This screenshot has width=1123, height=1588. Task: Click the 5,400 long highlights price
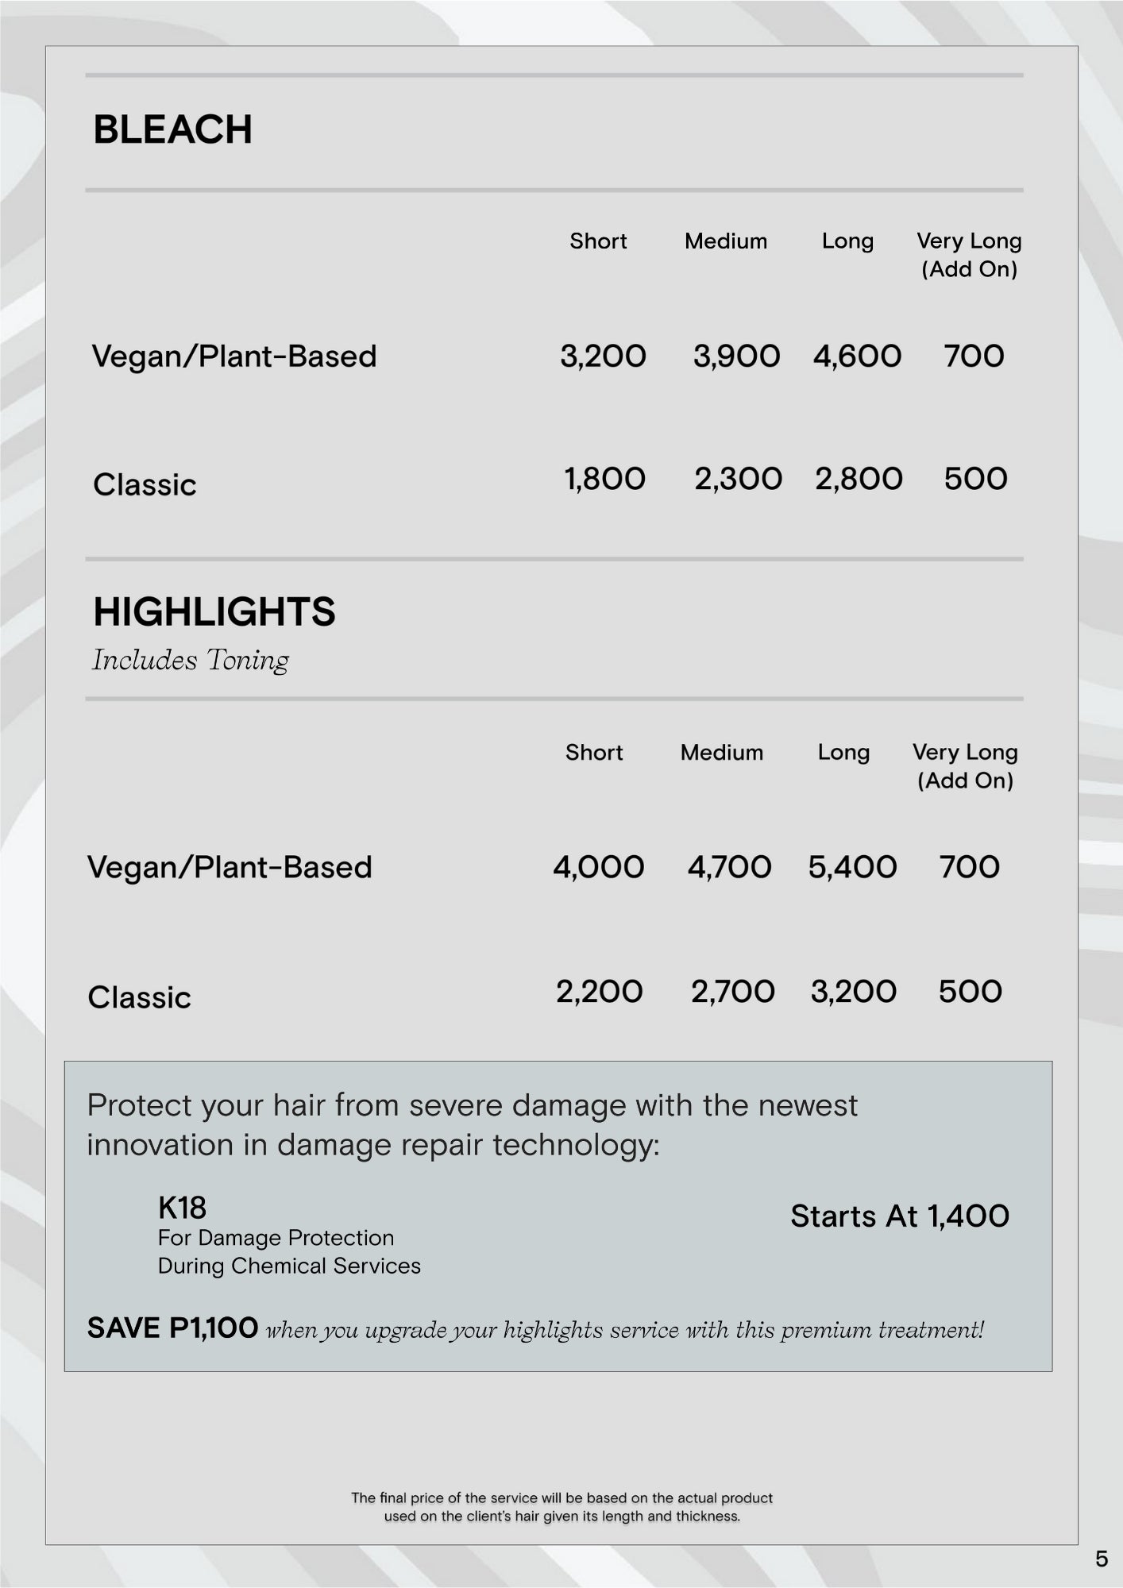[x=852, y=867]
